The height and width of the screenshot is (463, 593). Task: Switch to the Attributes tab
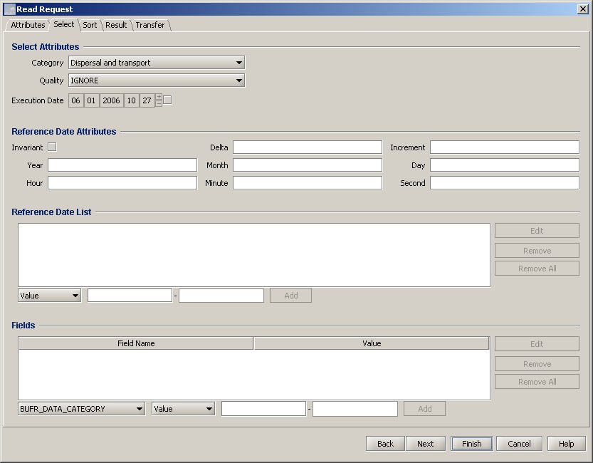click(x=28, y=25)
